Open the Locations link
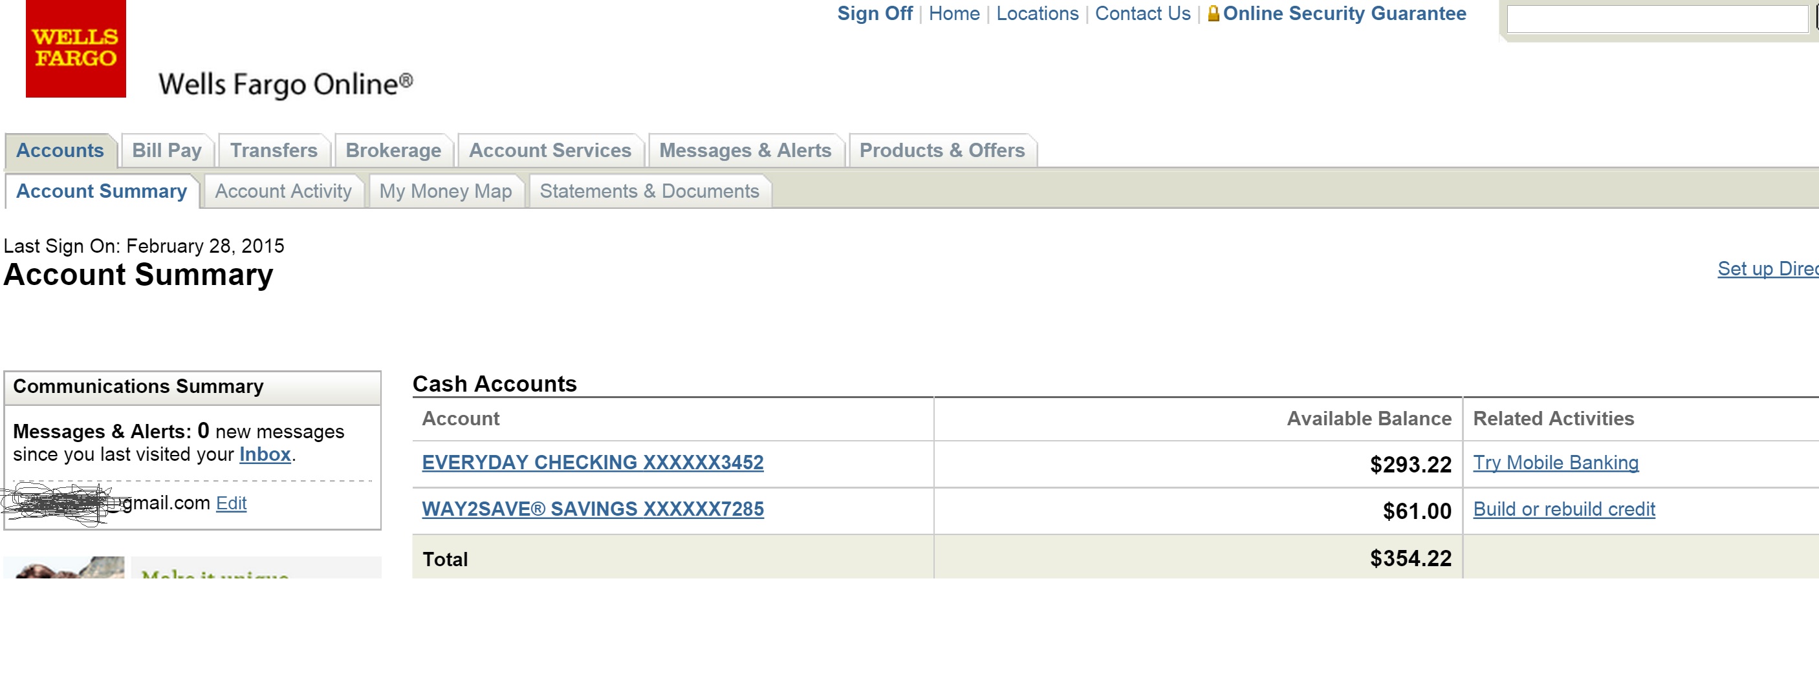1819x698 pixels. [1036, 14]
